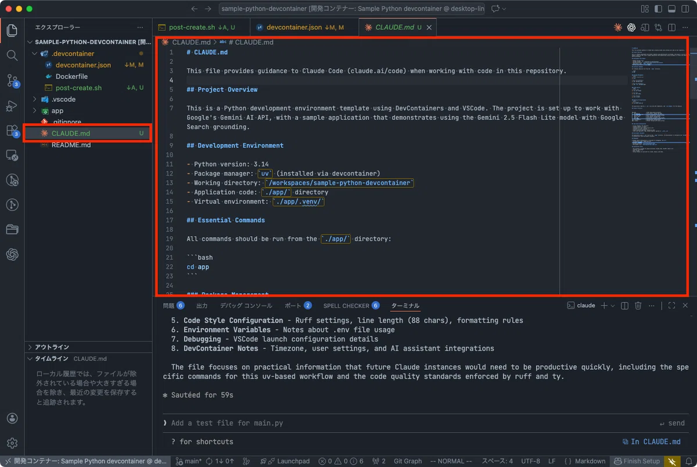Image resolution: width=697 pixels, height=467 pixels.
Task: Click the command center search box
Action: coord(353,9)
